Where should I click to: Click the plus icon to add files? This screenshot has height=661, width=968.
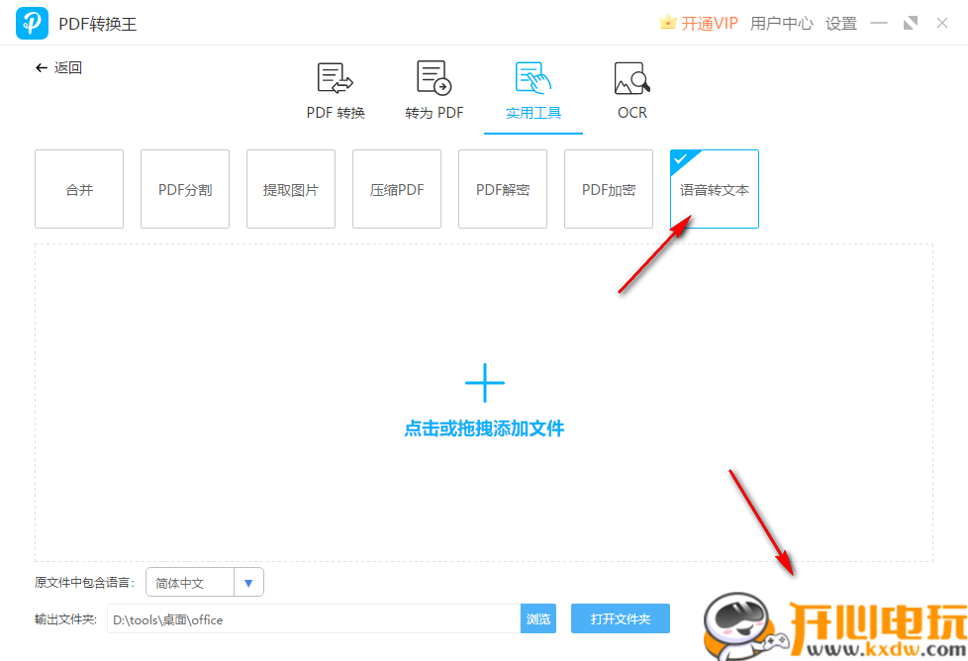[x=484, y=381]
